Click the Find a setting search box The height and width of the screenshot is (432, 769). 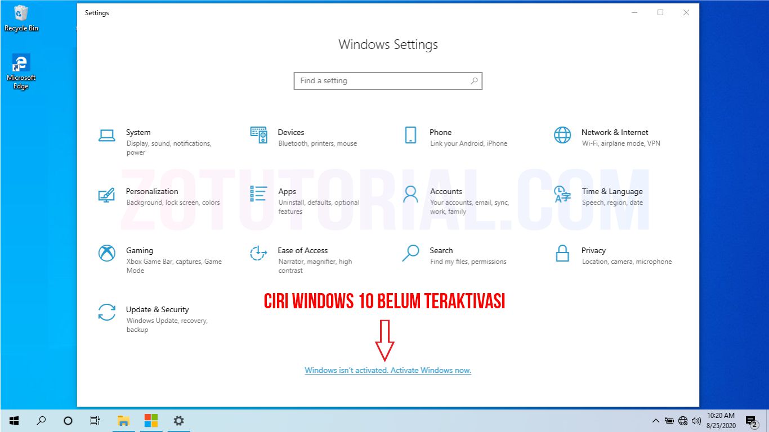(387, 80)
